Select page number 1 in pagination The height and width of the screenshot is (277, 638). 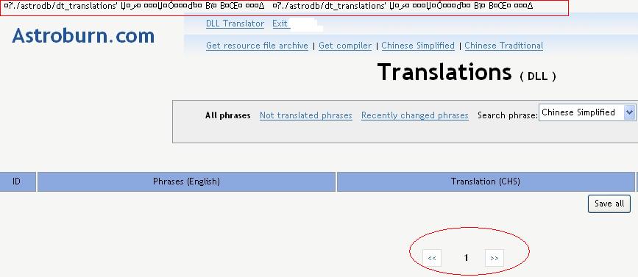467,257
